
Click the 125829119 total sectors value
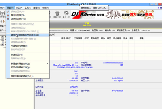[x=73, y=93]
